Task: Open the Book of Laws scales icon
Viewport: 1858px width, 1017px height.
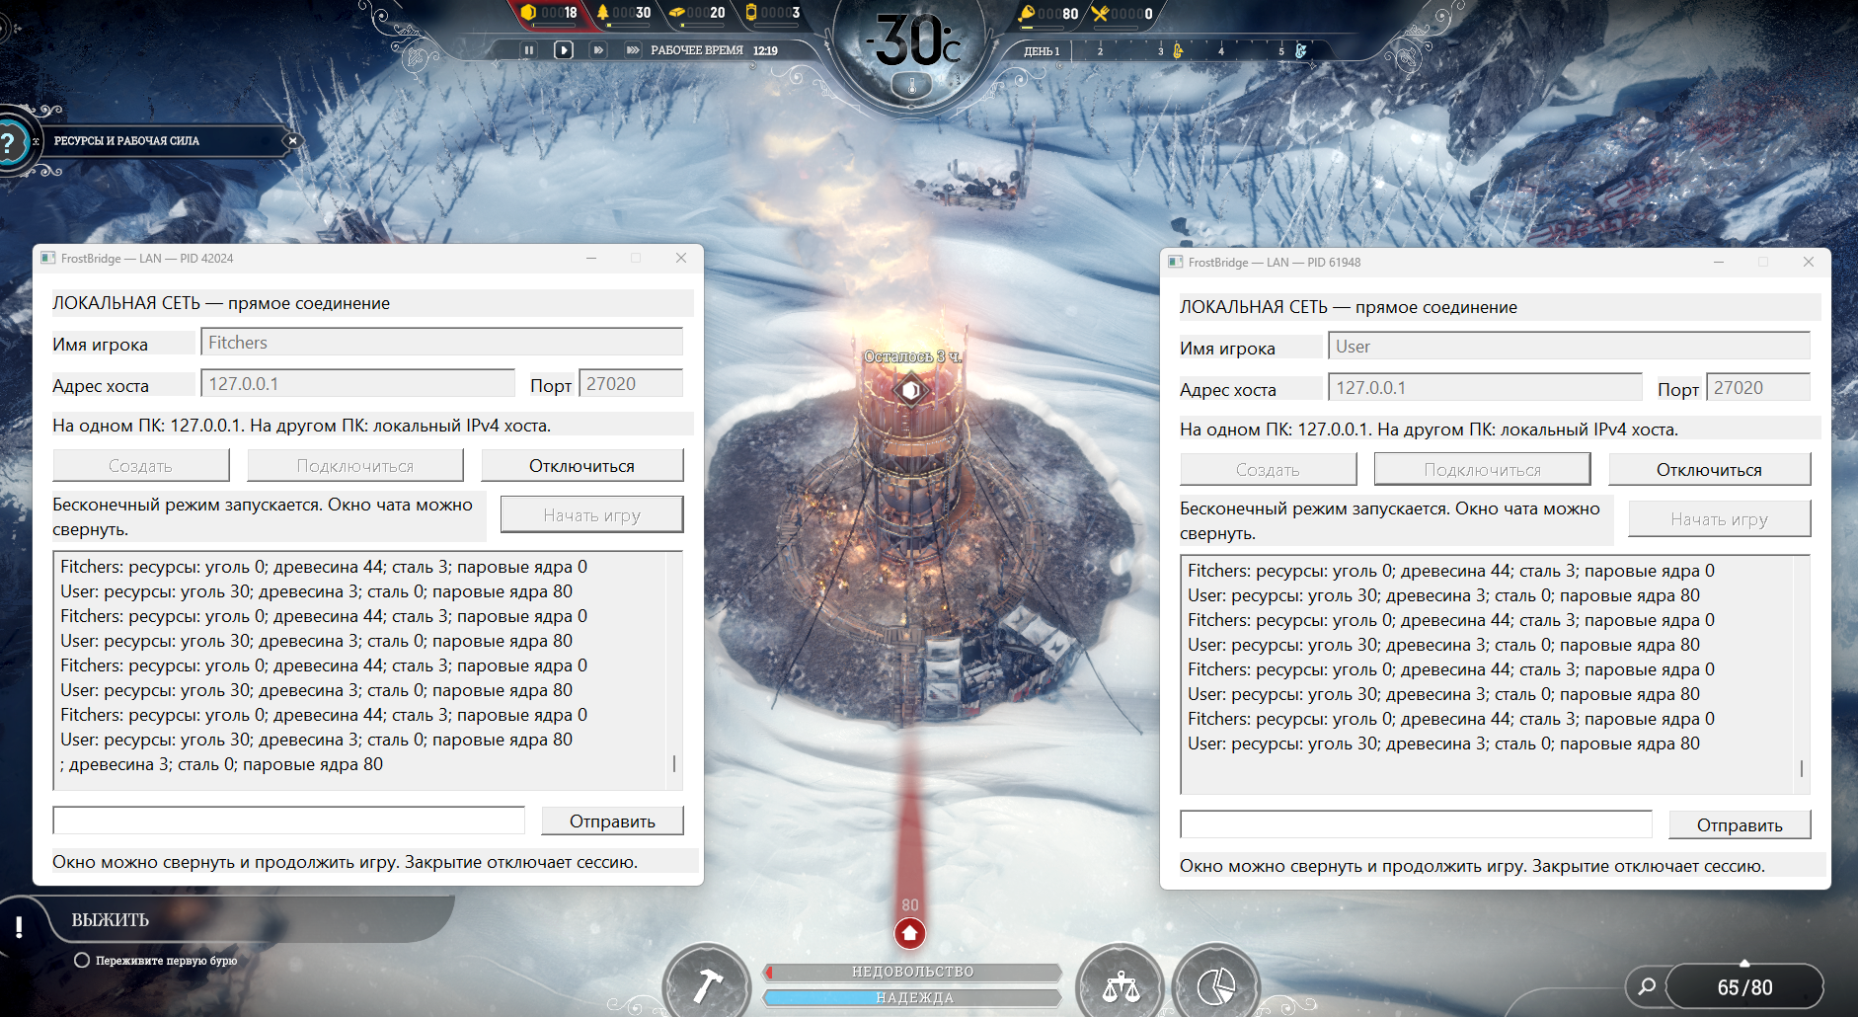Action: (x=1121, y=985)
